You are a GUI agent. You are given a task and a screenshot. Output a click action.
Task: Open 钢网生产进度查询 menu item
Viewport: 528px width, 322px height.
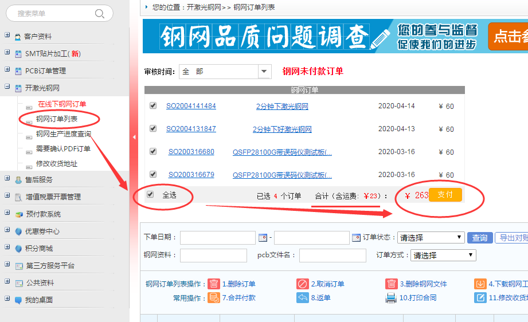tap(63, 134)
